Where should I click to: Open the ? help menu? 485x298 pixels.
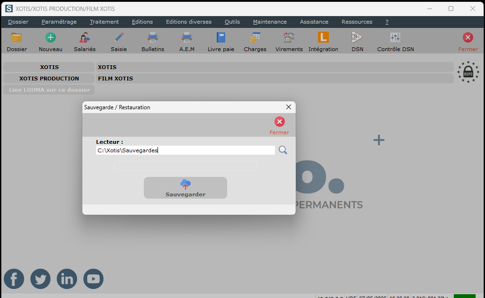[387, 22]
